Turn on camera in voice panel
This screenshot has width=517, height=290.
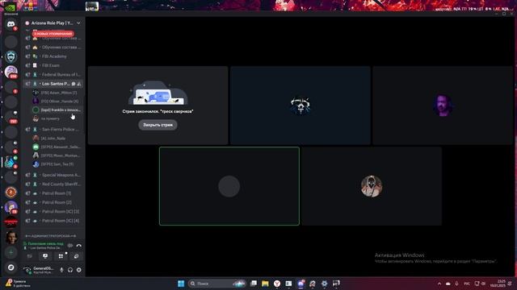pos(30,256)
